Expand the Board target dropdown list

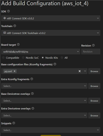coord(41,52)
